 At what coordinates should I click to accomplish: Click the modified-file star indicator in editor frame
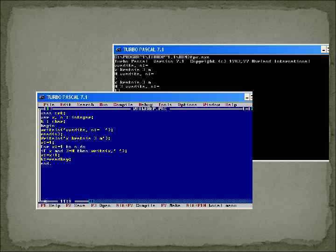[45, 201]
